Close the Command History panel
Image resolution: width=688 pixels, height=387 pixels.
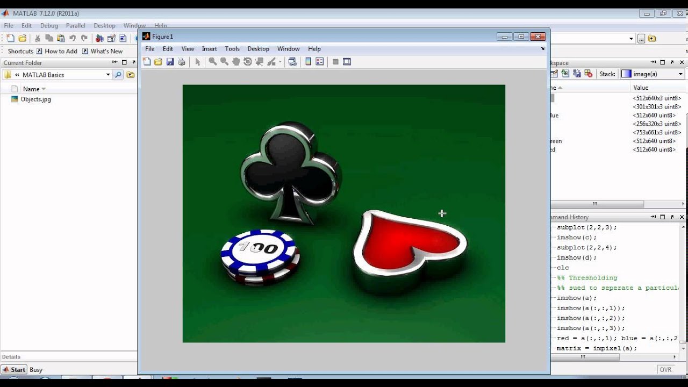(x=682, y=217)
